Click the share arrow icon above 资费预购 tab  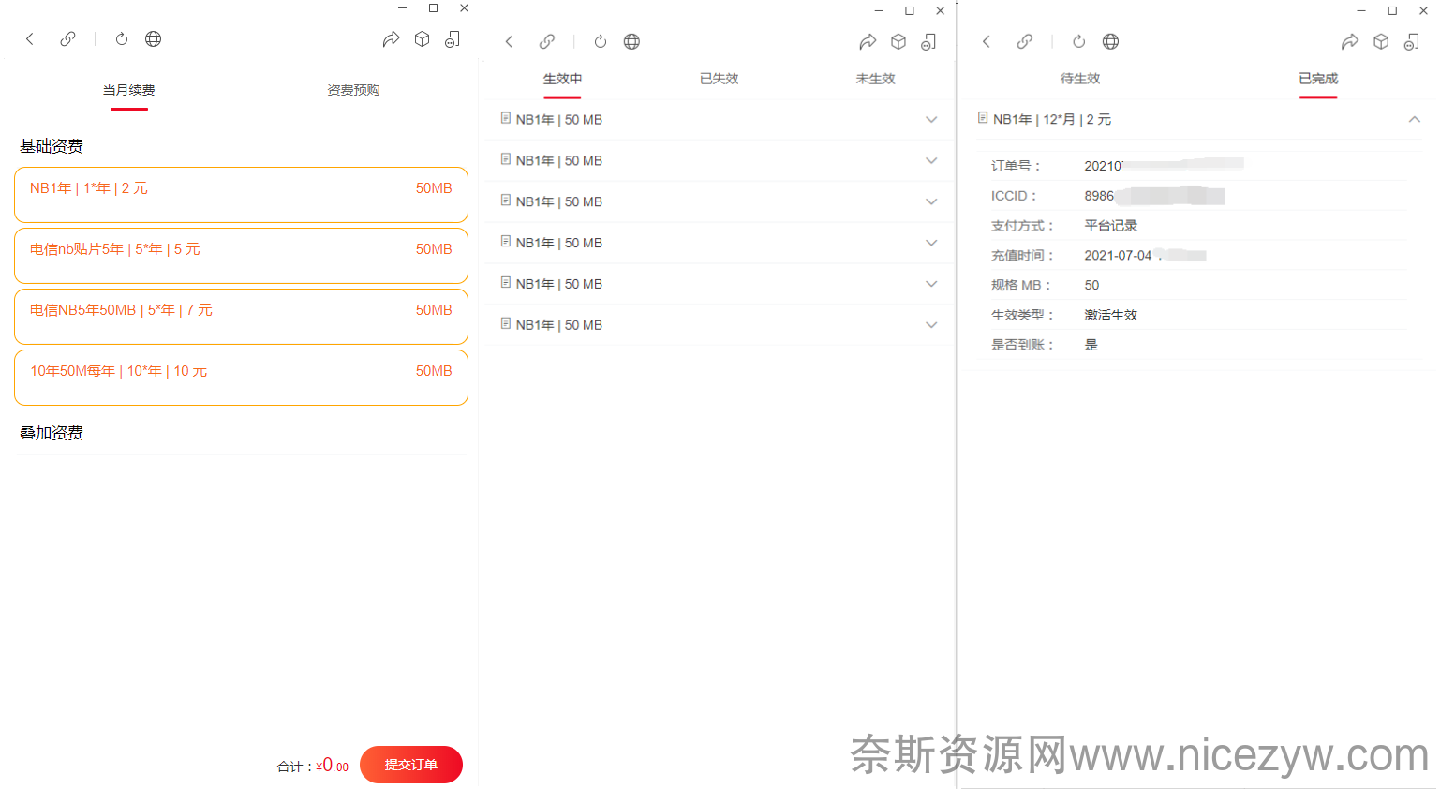391,39
